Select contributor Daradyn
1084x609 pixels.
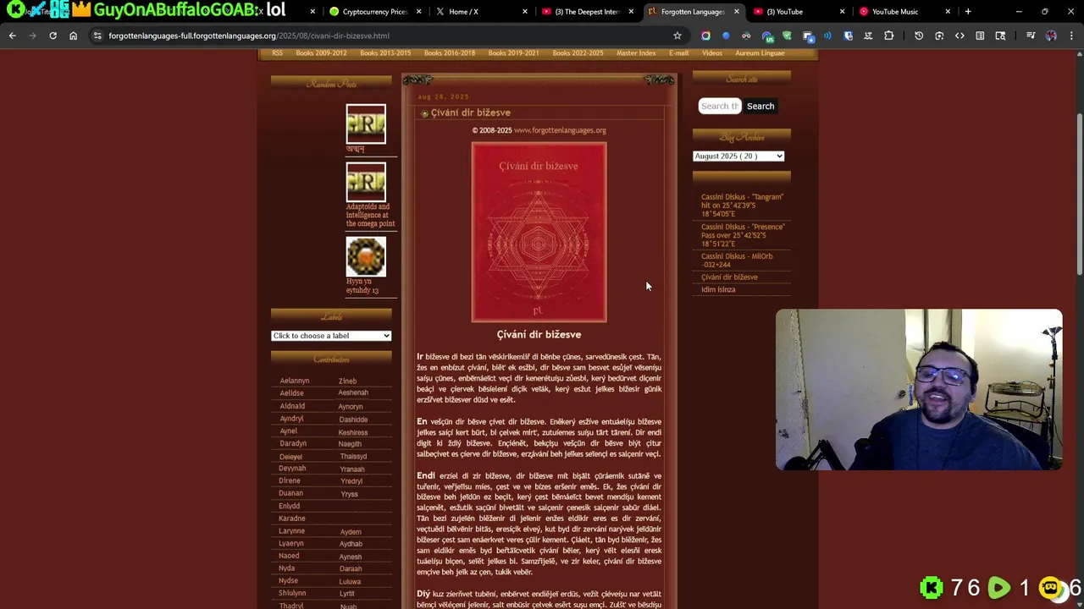coord(293,443)
